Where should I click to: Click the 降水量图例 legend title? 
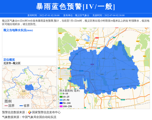tap(70, 90)
